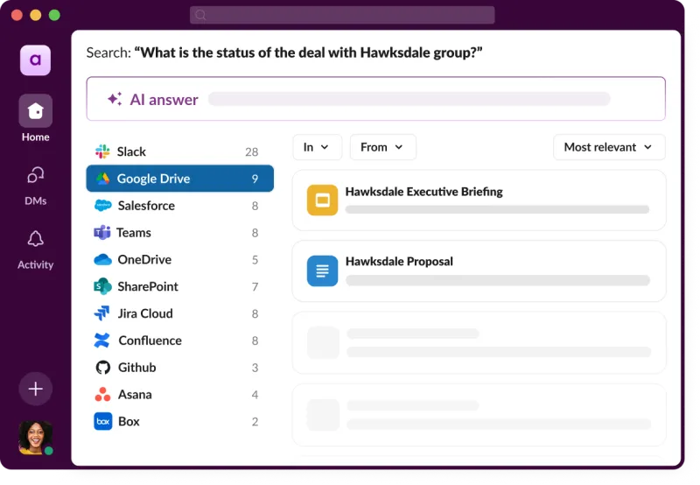700x485 pixels.
Task: Select the Google Drive source label
Action: 154,179
